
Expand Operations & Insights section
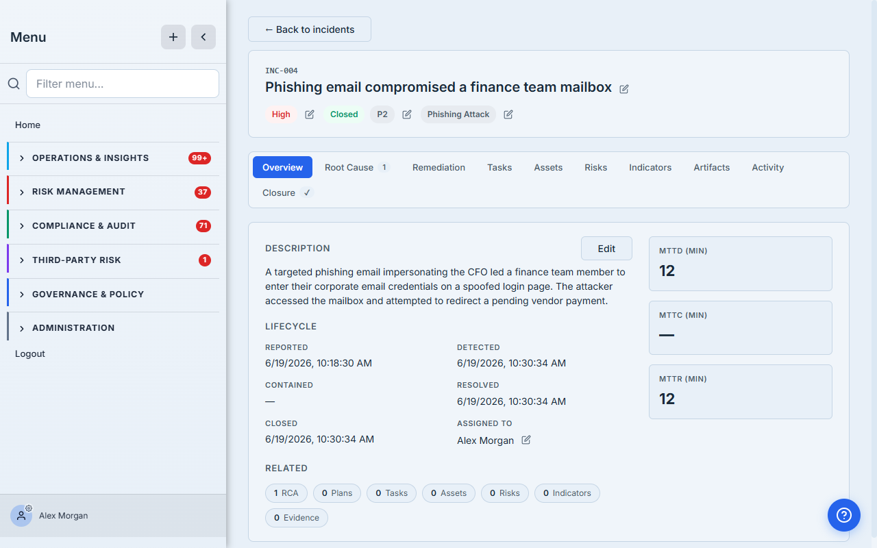[113, 158]
